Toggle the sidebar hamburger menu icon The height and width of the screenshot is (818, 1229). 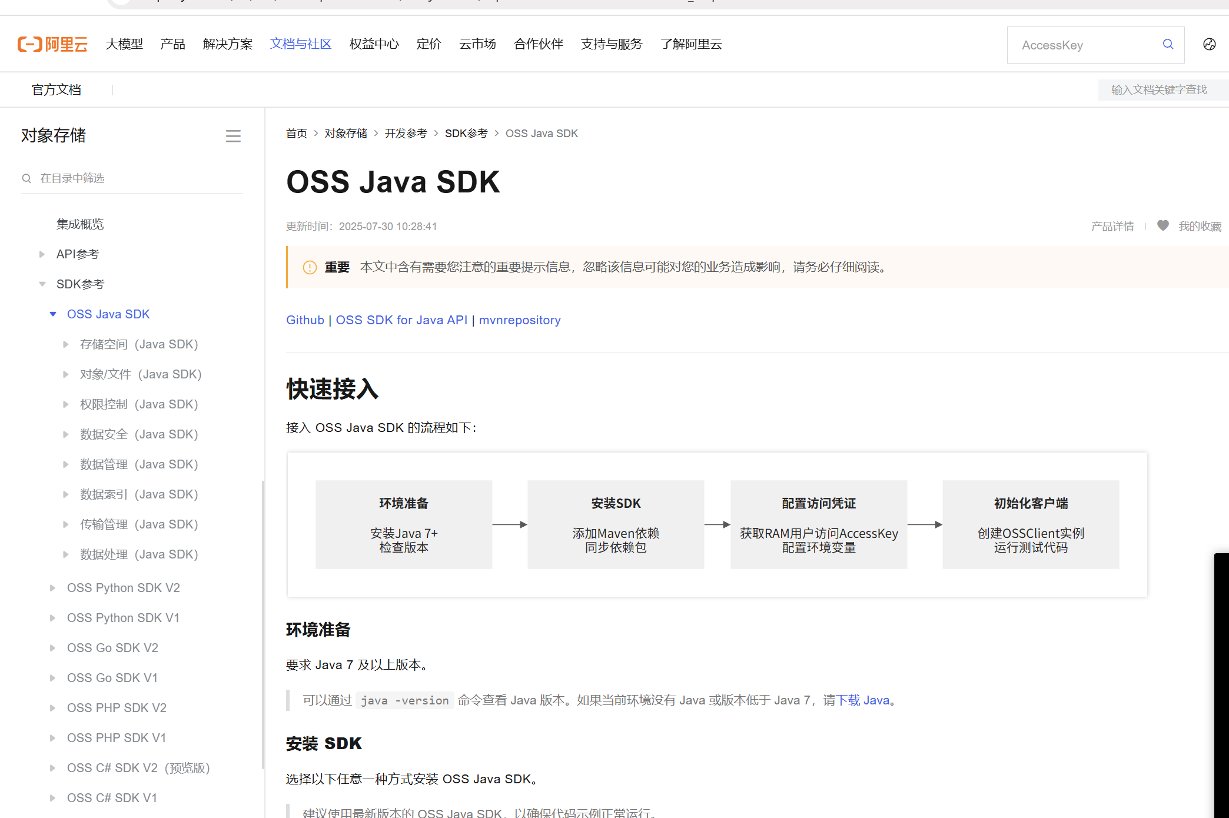point(233,136)
